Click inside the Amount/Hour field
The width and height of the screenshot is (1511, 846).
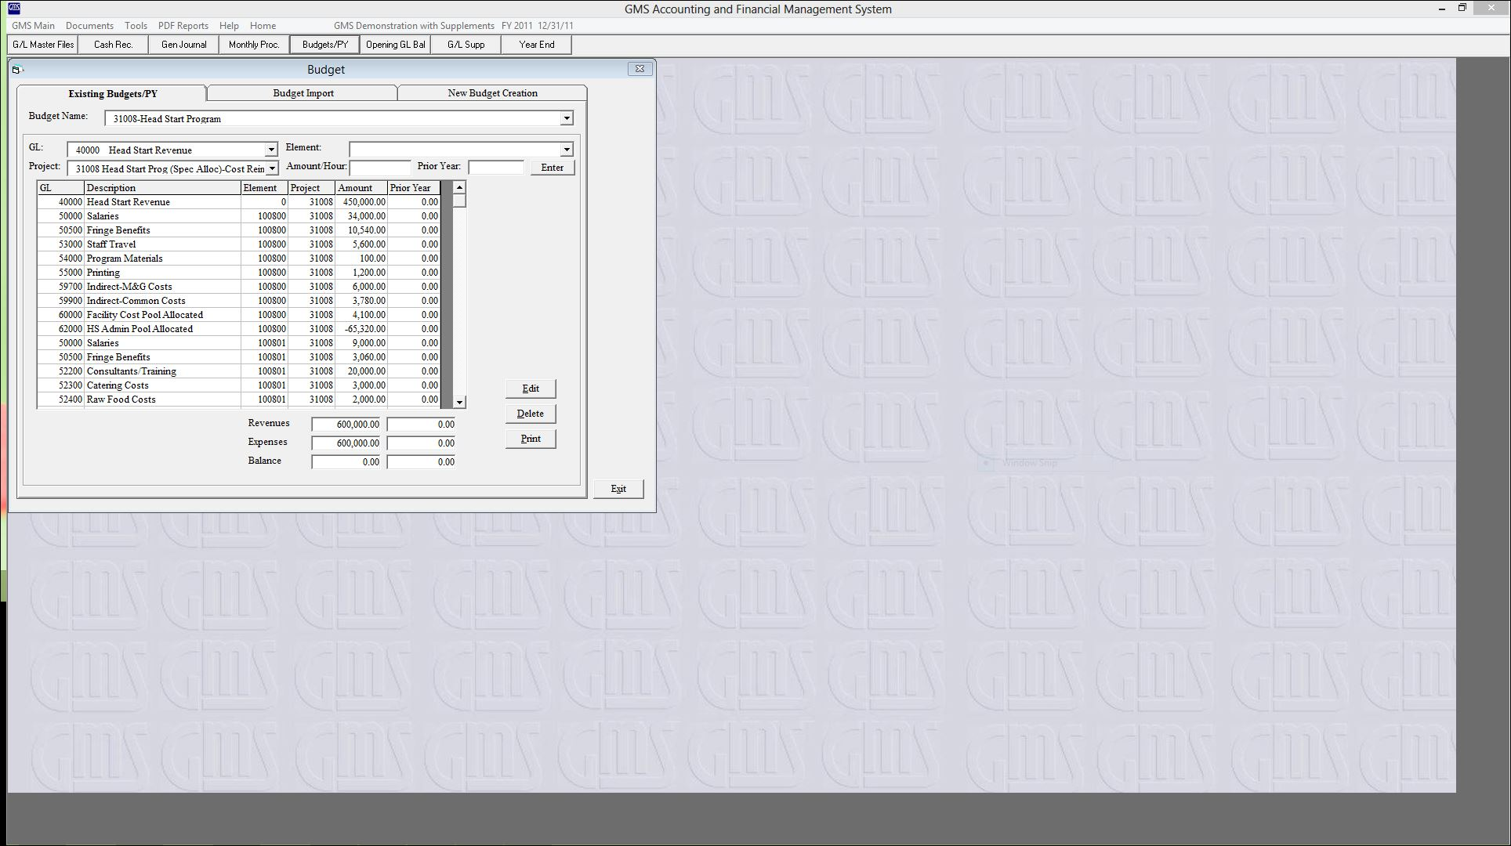tap(380, 167)
